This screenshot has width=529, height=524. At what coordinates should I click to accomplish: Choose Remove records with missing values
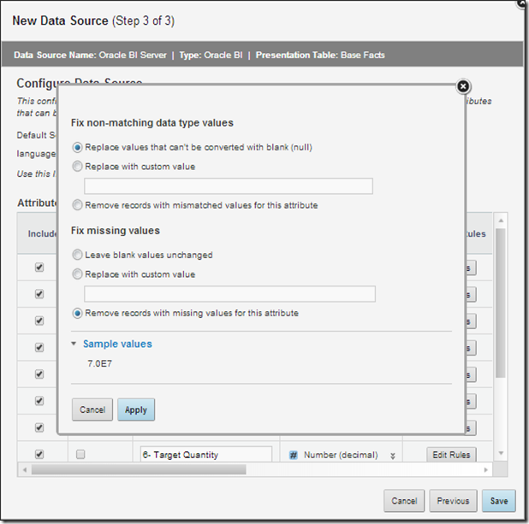78,313
